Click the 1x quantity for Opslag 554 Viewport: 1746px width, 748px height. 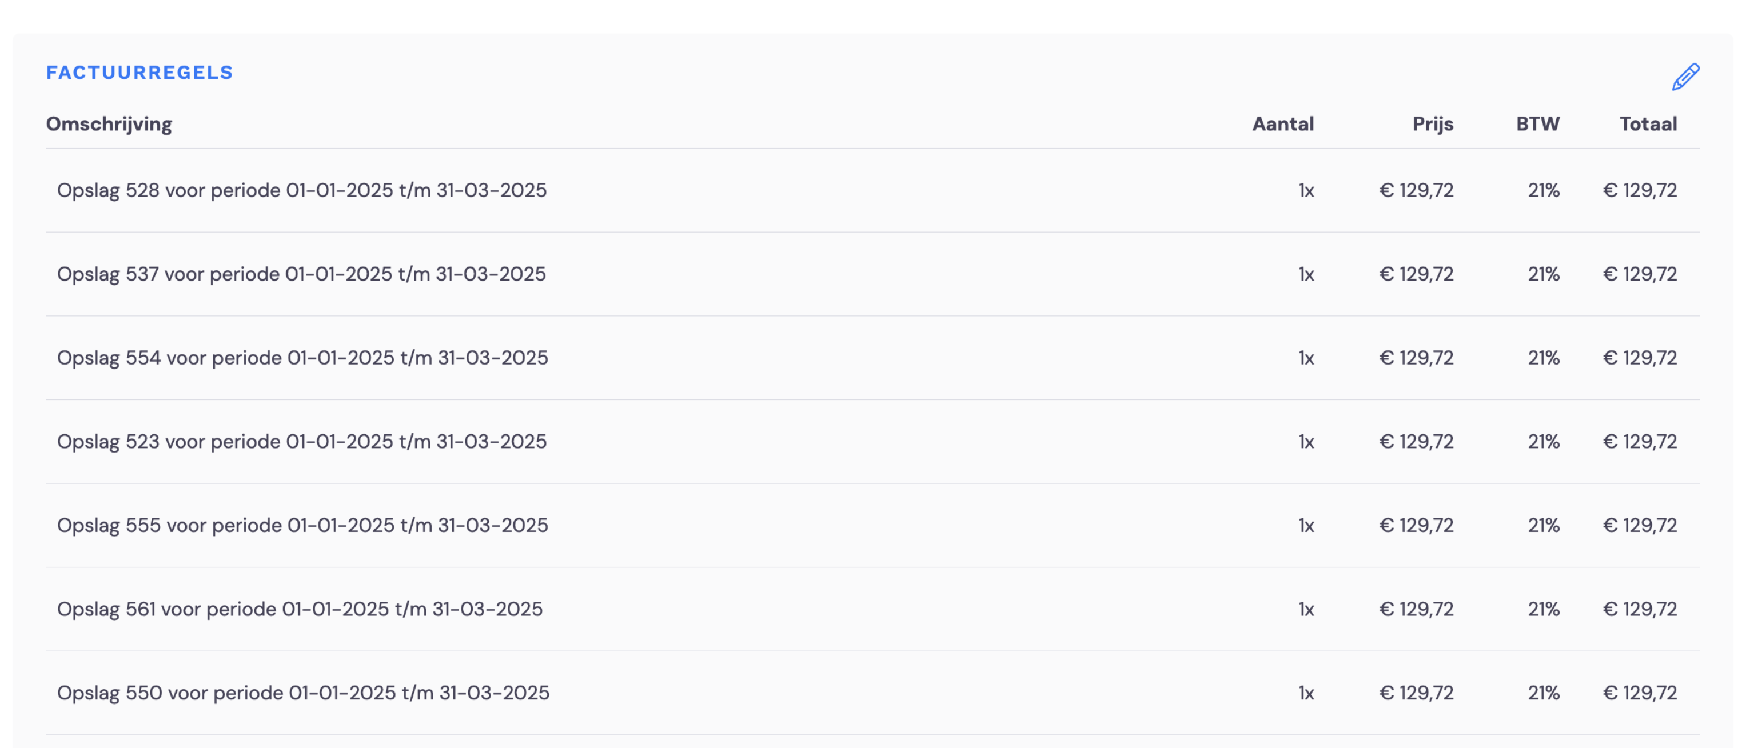pyautogui.click(x=1306, y=358)
